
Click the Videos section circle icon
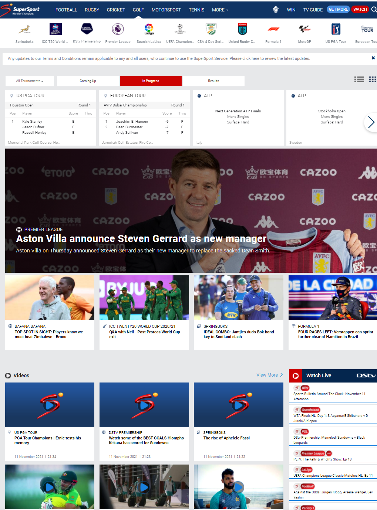click(x=8, y=375)
